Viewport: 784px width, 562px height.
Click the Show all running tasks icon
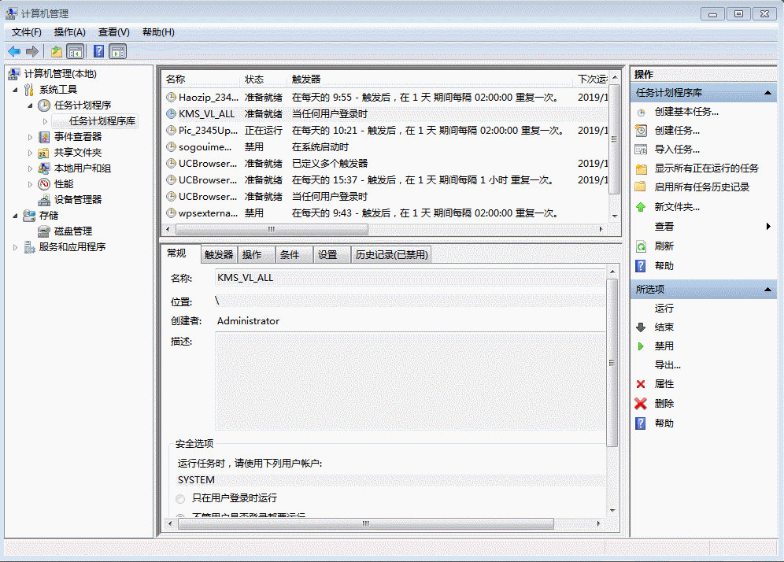pyautogui.click(x=641, y=168)
